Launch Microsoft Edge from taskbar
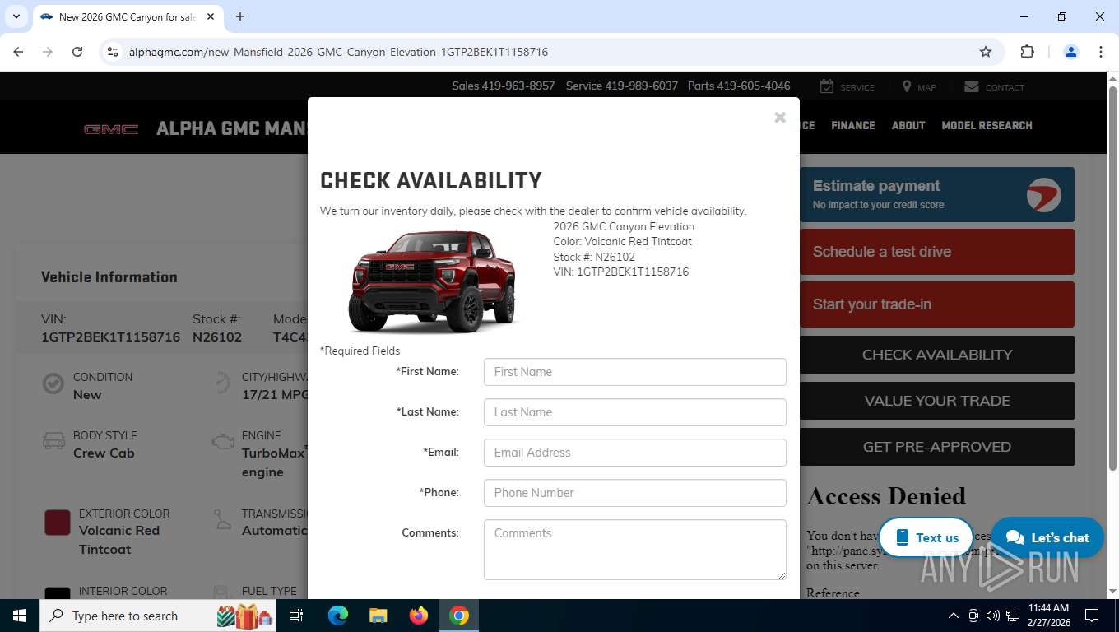This screenshot has height=632, width=1119. [x=338, y=616]
